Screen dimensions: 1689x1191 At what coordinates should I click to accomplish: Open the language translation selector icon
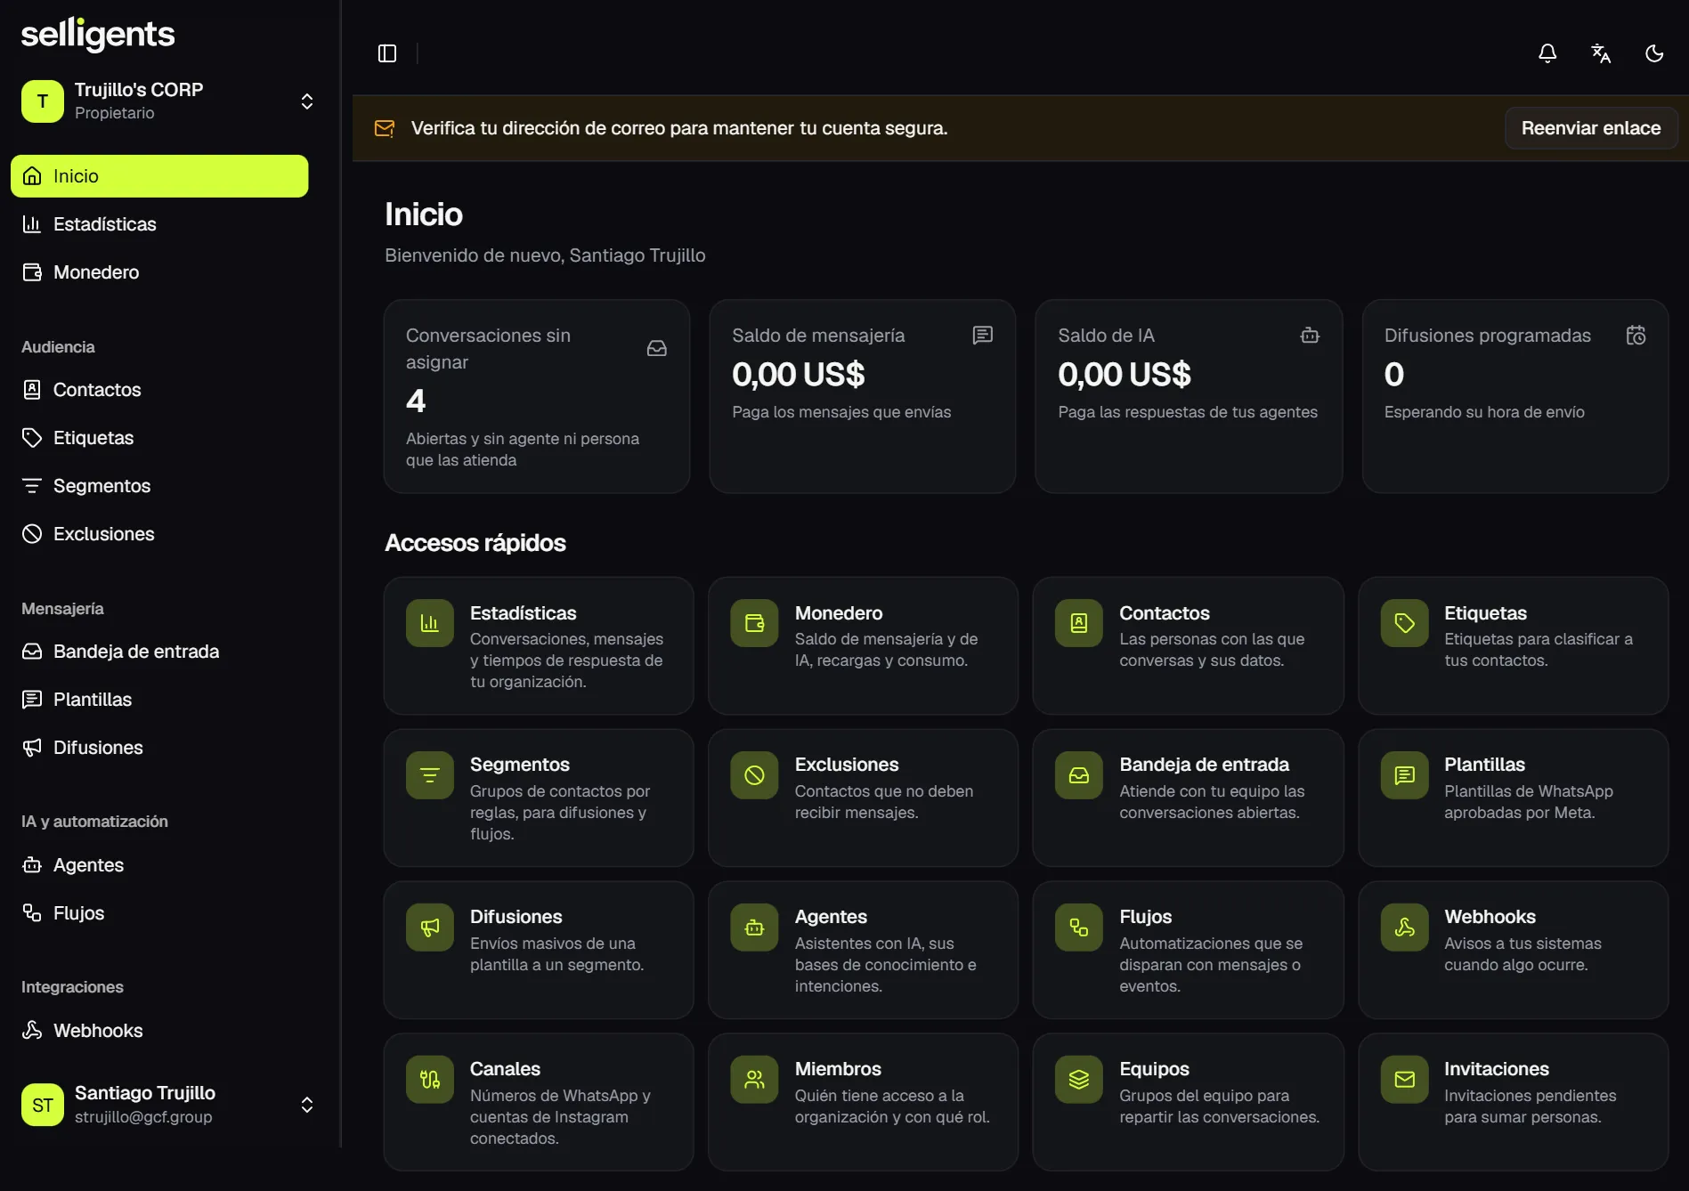(x=1601, y=53)
